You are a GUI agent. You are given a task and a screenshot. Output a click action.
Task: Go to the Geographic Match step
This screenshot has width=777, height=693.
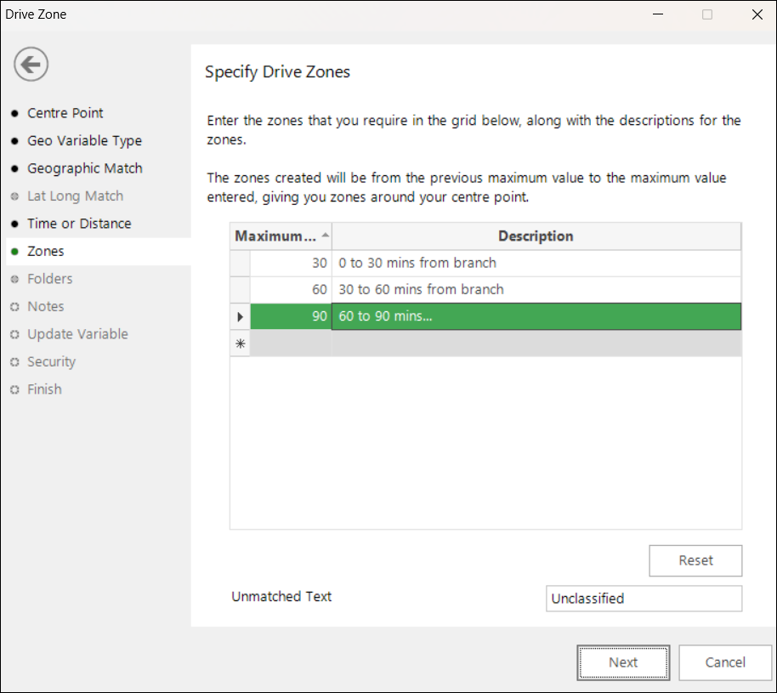tap(85, 168)
